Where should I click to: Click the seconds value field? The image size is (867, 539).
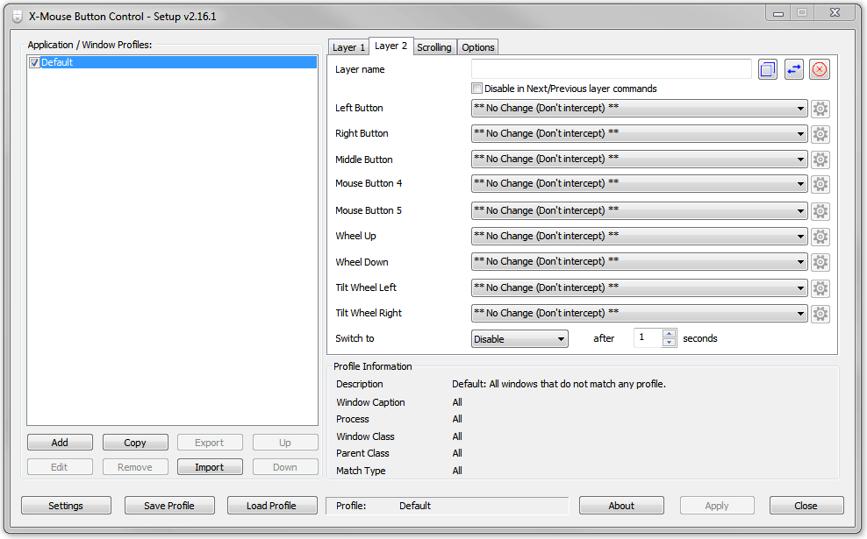[x=648, y=338]
